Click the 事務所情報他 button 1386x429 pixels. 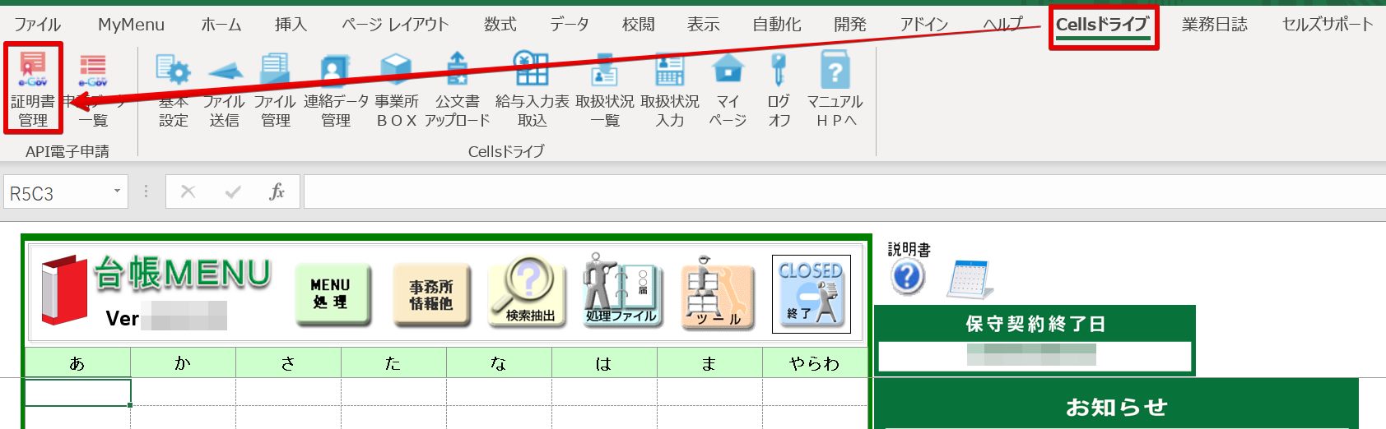tap(431, 293)
